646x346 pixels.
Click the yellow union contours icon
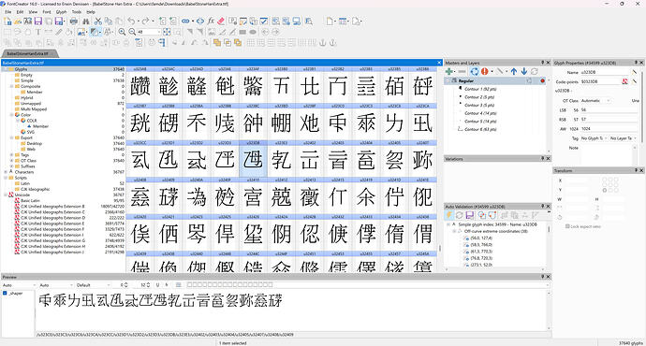click(217, 42)
